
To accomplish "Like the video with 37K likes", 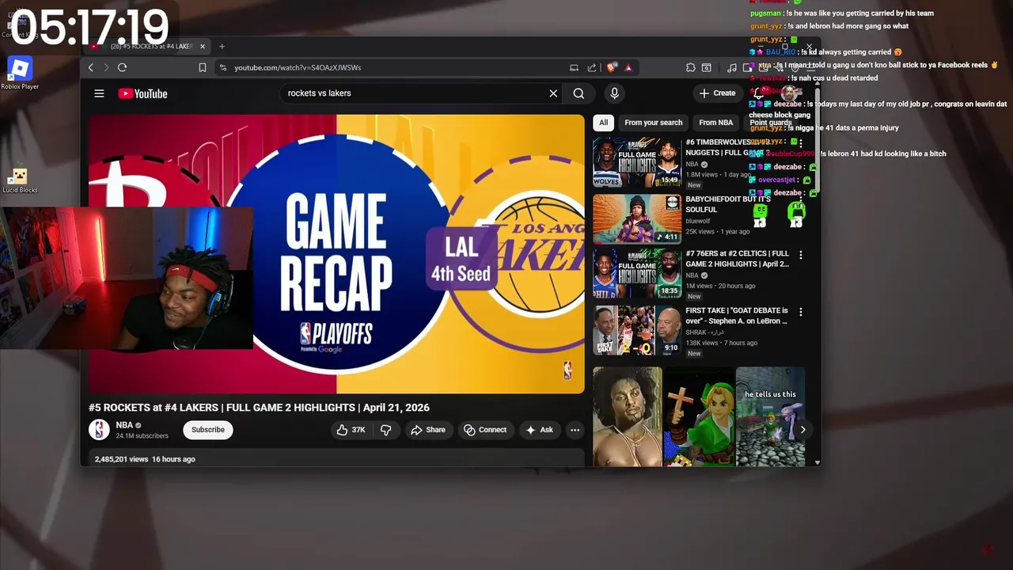I will coord(351,430).
